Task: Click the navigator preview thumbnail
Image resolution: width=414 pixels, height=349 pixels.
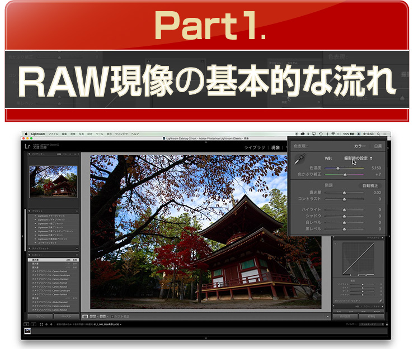Action: (x=53, y=181)
